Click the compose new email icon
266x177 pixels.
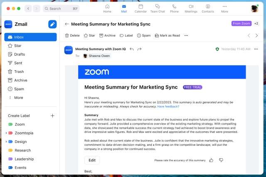(52, 25)
